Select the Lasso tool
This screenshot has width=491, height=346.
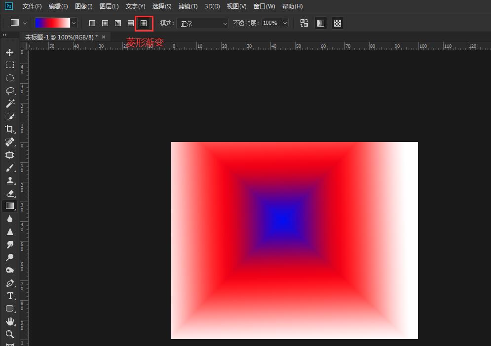tap(10, 91)
